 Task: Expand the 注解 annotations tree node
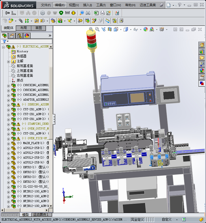pyautogui.click(x=8, y=61)
